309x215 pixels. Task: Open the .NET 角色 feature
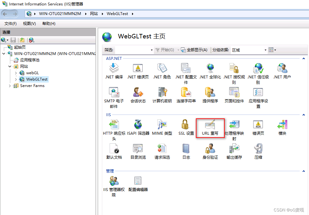pos(162,71)
